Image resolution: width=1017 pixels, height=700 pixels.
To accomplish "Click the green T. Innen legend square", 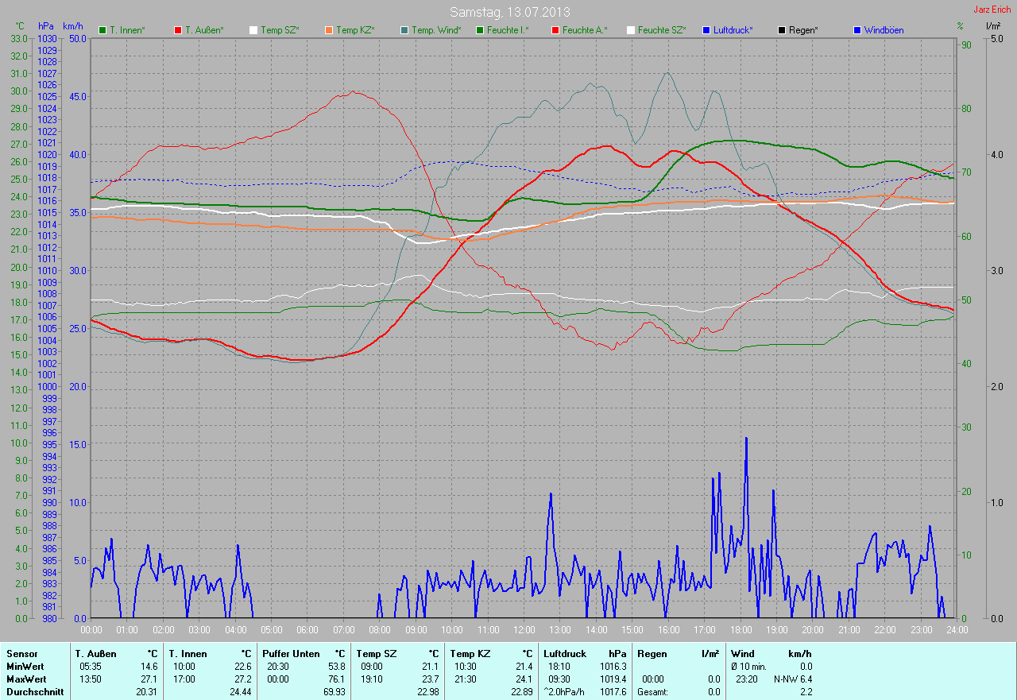I will coord(102,30).
